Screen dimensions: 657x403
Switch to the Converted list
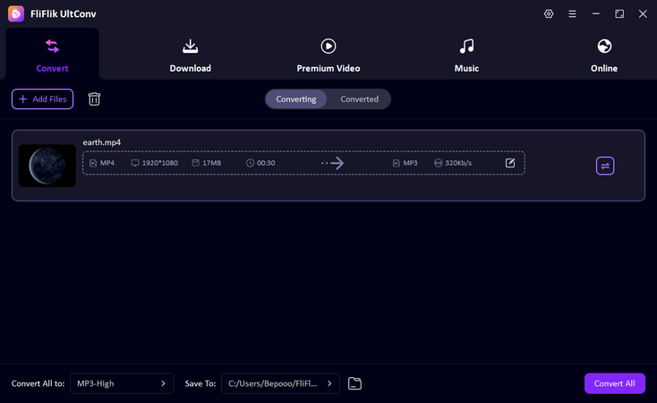(x=359, y=99)
